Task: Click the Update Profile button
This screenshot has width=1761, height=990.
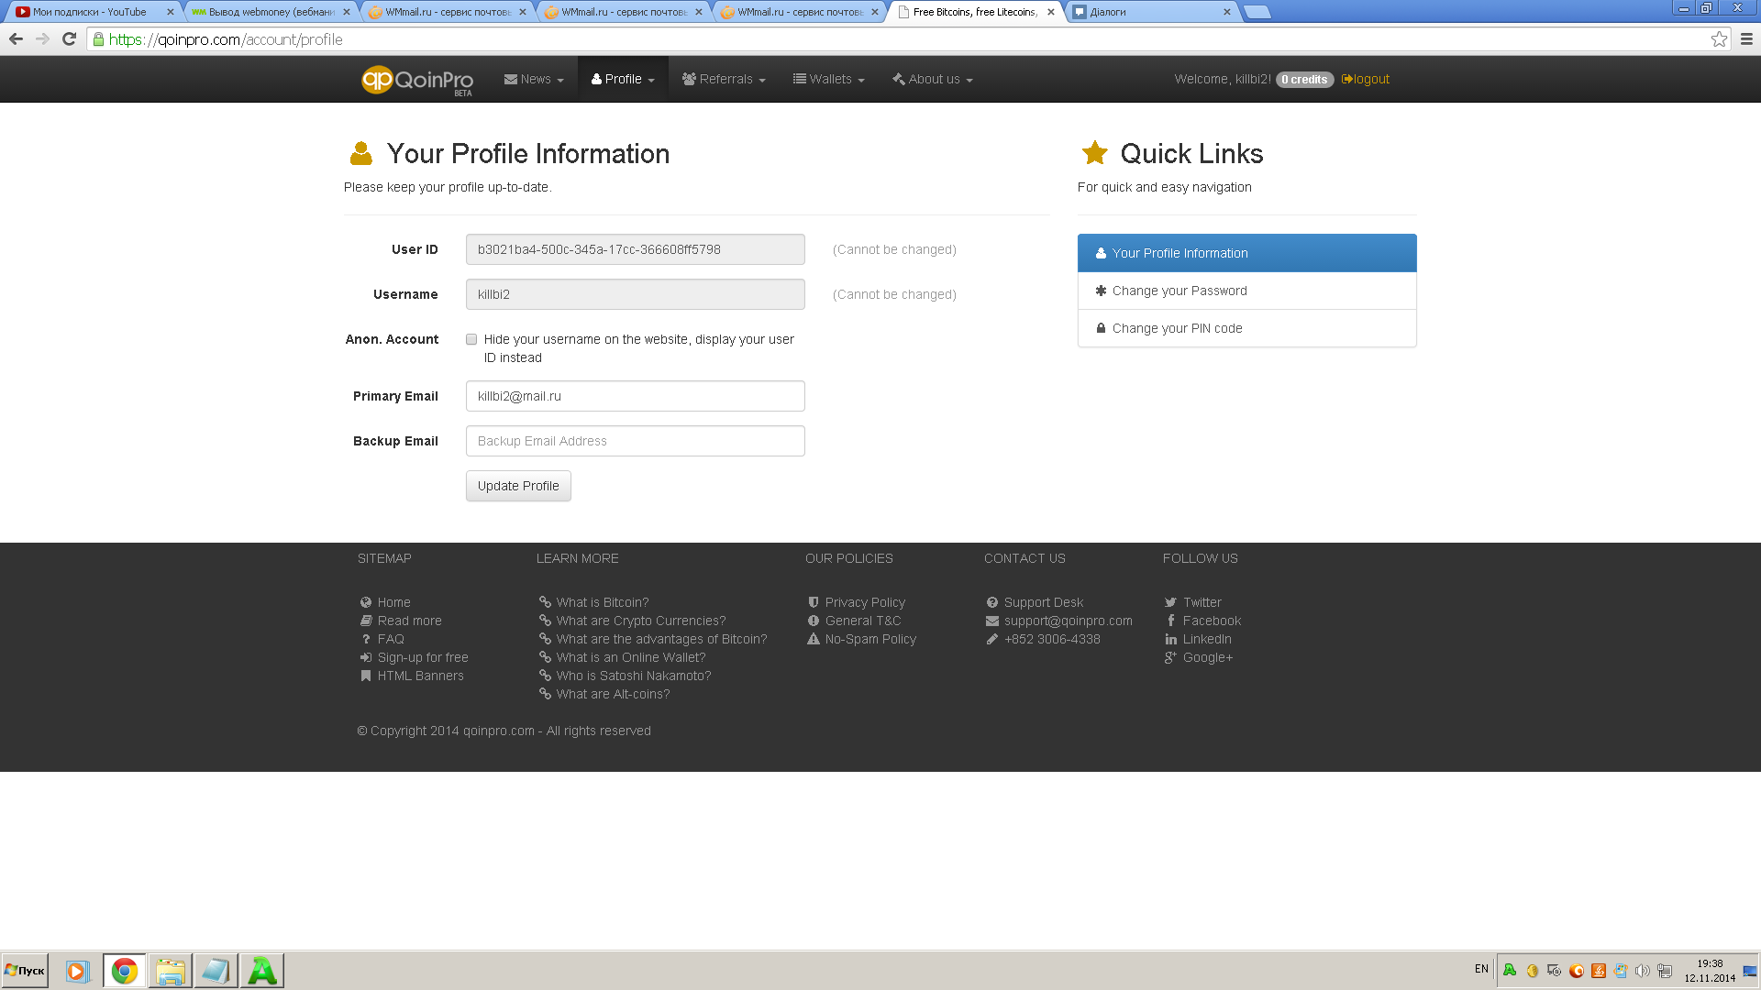Action: pyautogui.click(x=518, y=486)
